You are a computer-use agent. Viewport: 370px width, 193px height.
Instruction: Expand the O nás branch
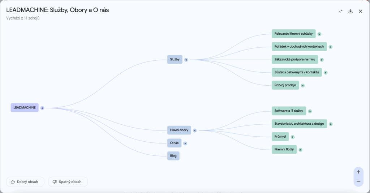pyautogui.click(x=185, y=143)
